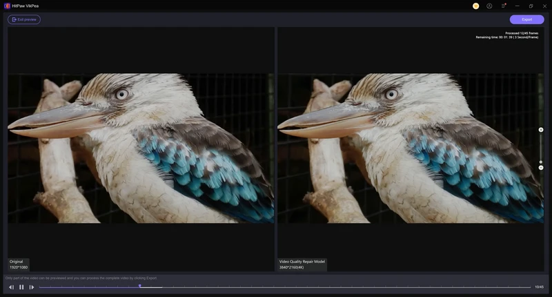552x297 pixels.
Task: Step forward to the next frame
Action: 32,287
